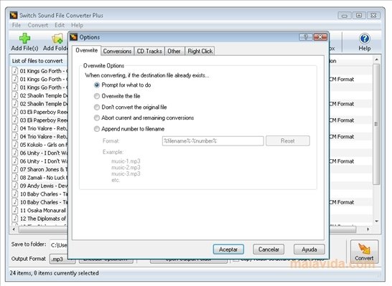Open the CD Tracks tab

(149, 51)
